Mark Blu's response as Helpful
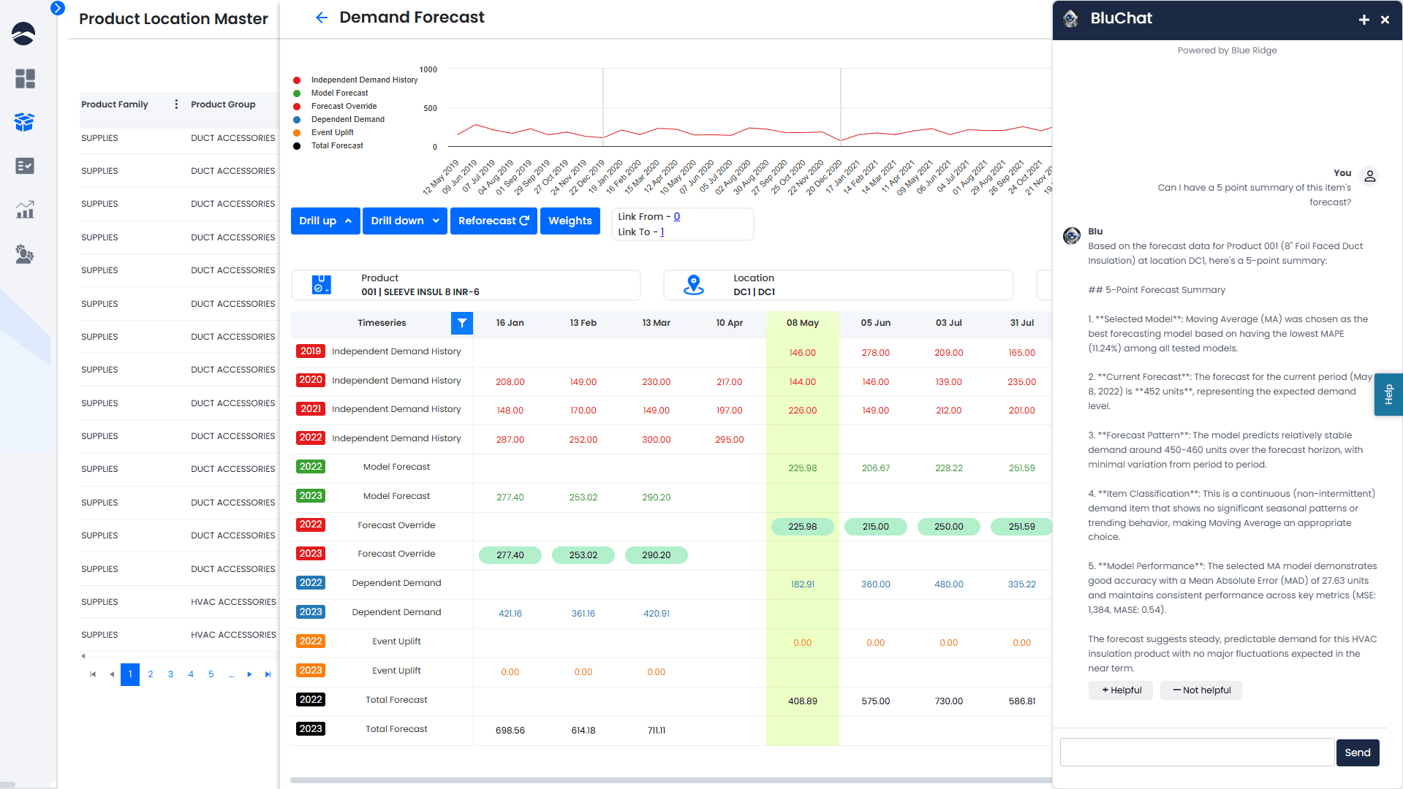The image size is (1403, 789). (x=1121, y=690)
